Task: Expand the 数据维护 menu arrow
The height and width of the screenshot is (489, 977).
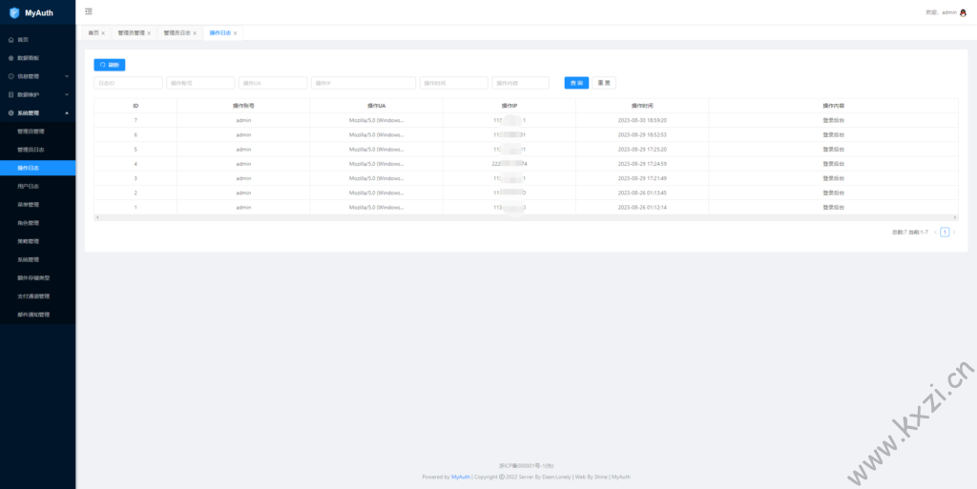Action: [67, 94]
